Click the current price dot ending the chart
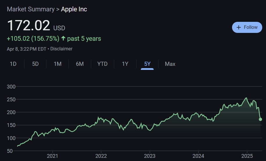This screenshot has height=161, width=266. (x=260, y=119)
